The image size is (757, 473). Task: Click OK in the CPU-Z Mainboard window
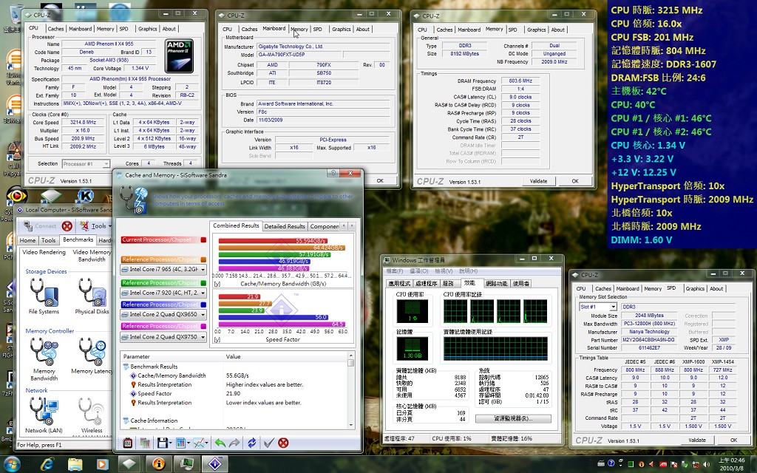coord(380,180)
